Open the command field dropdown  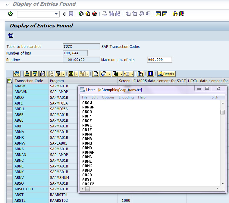[x=56, y=14]
